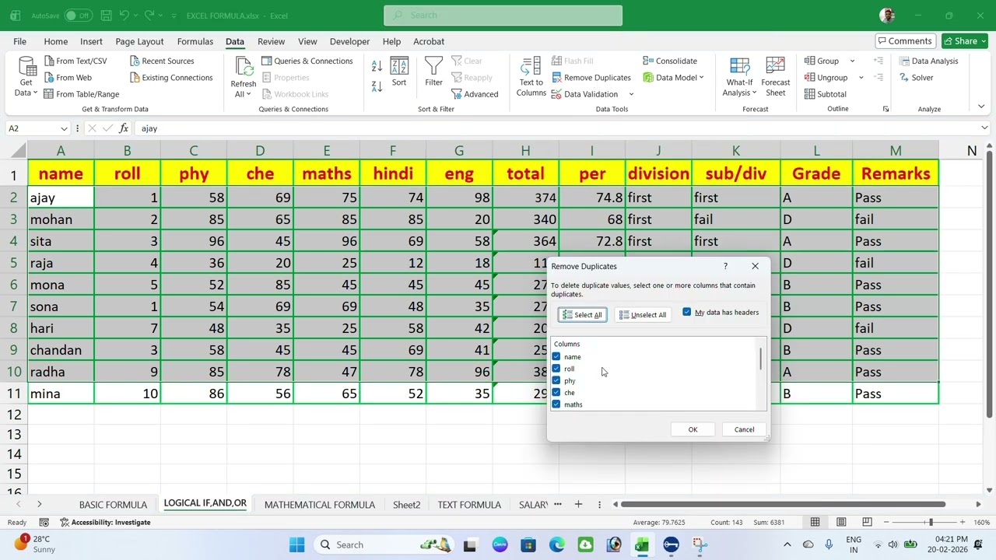
Task: Open the Forecast Sheet tool
Action: pyautogui.click(x=775, y=77)
